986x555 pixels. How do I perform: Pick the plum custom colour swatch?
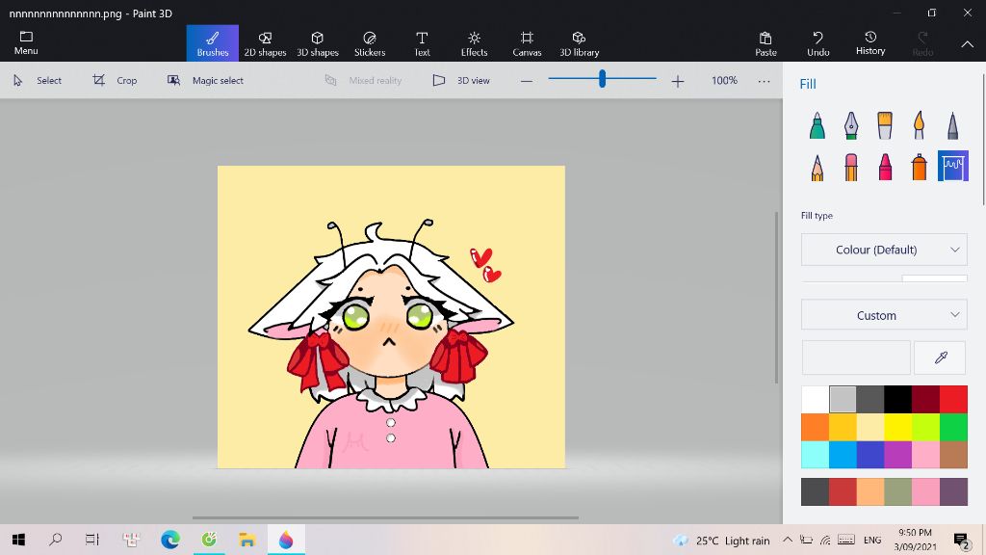point(953,492)
